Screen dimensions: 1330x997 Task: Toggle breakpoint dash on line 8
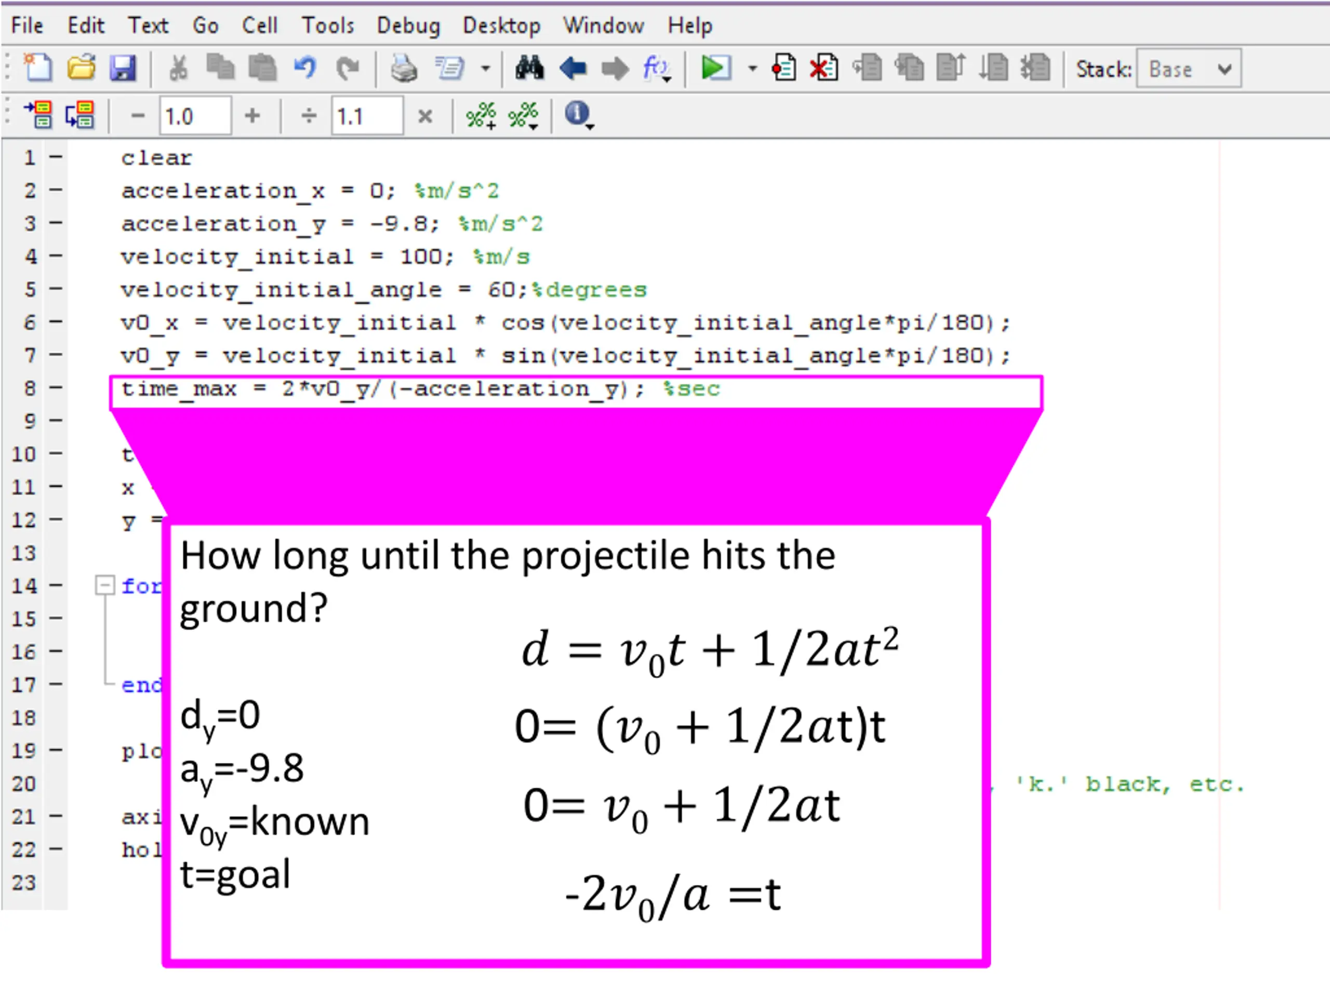[x=56, y=387]
